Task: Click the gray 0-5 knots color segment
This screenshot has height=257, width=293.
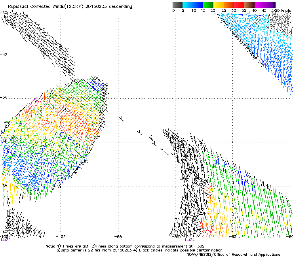Action: coord(177,5)
